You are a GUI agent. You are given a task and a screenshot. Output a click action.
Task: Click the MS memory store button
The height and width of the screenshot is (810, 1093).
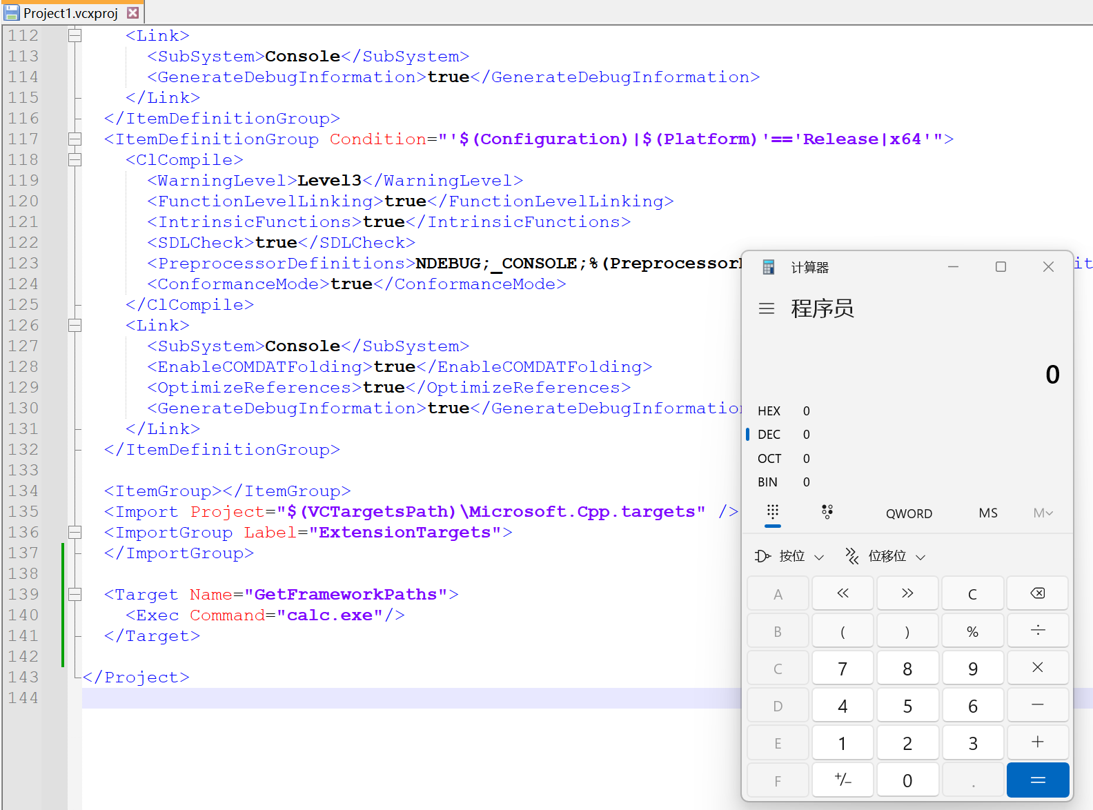987,513
